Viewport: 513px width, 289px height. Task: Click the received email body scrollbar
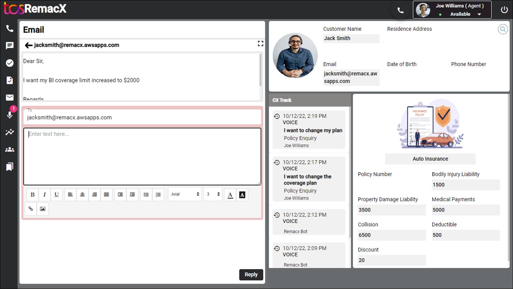pyautogui.click(x=261, y=70)
